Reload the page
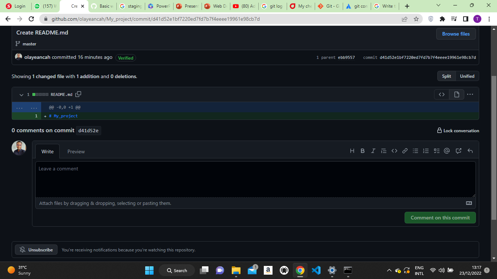Viewport: 497px width, 279px height. [x=31, y=19]
